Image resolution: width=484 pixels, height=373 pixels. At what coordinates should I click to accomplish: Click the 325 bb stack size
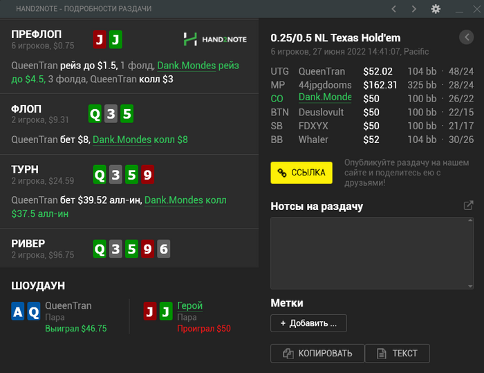pos(422,85)
